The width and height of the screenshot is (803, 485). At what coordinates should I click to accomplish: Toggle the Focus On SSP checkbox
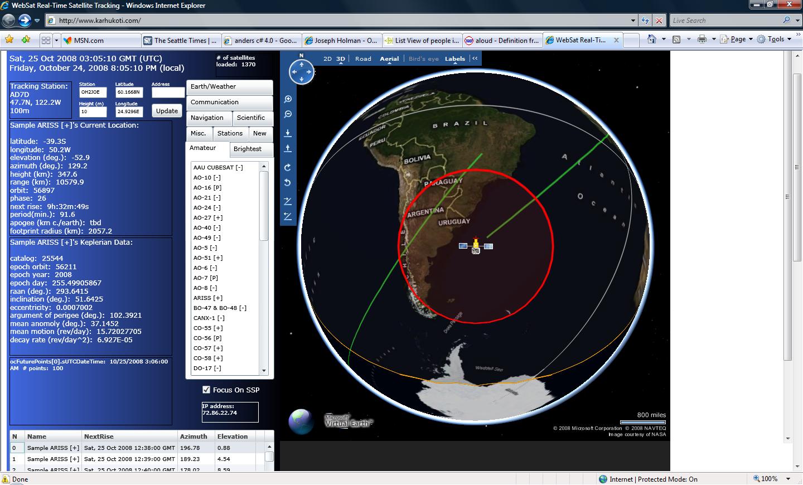206,390
